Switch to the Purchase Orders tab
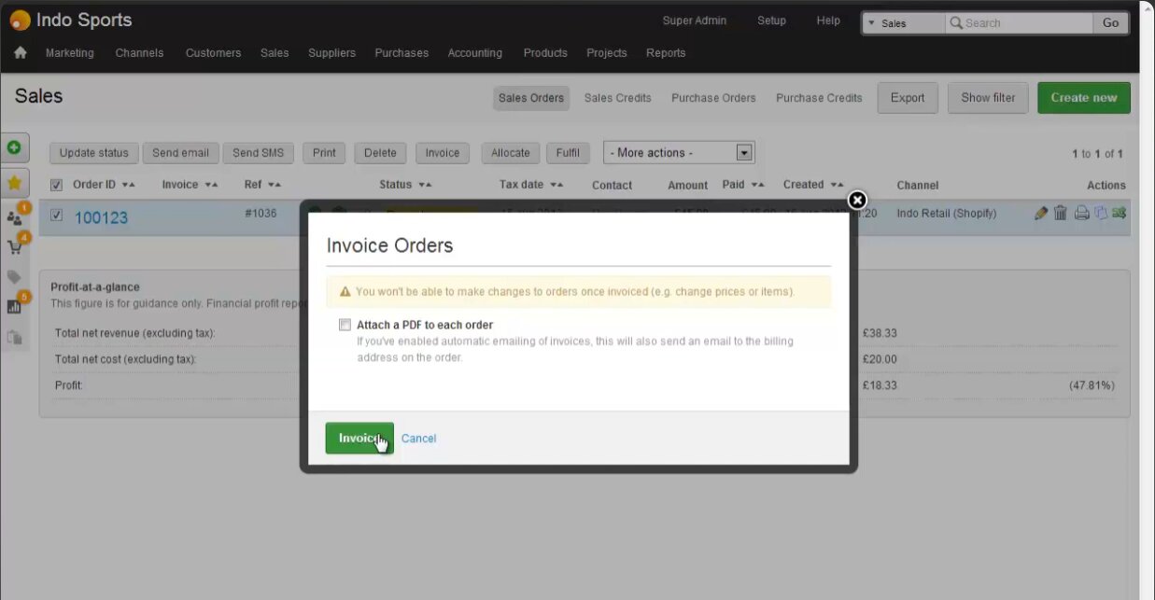This screenshot has height=600, width=1155. [713, 98]
